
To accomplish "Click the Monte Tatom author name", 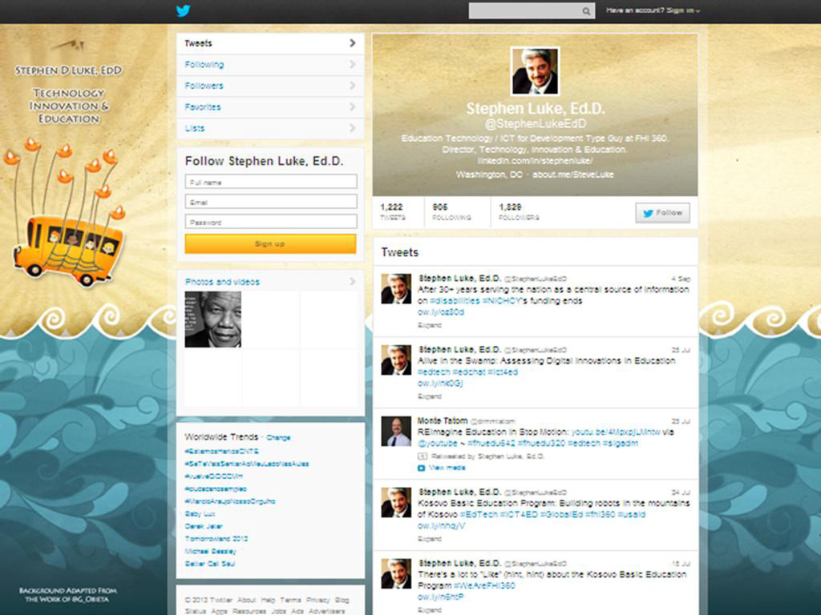I will coord(443,420).
